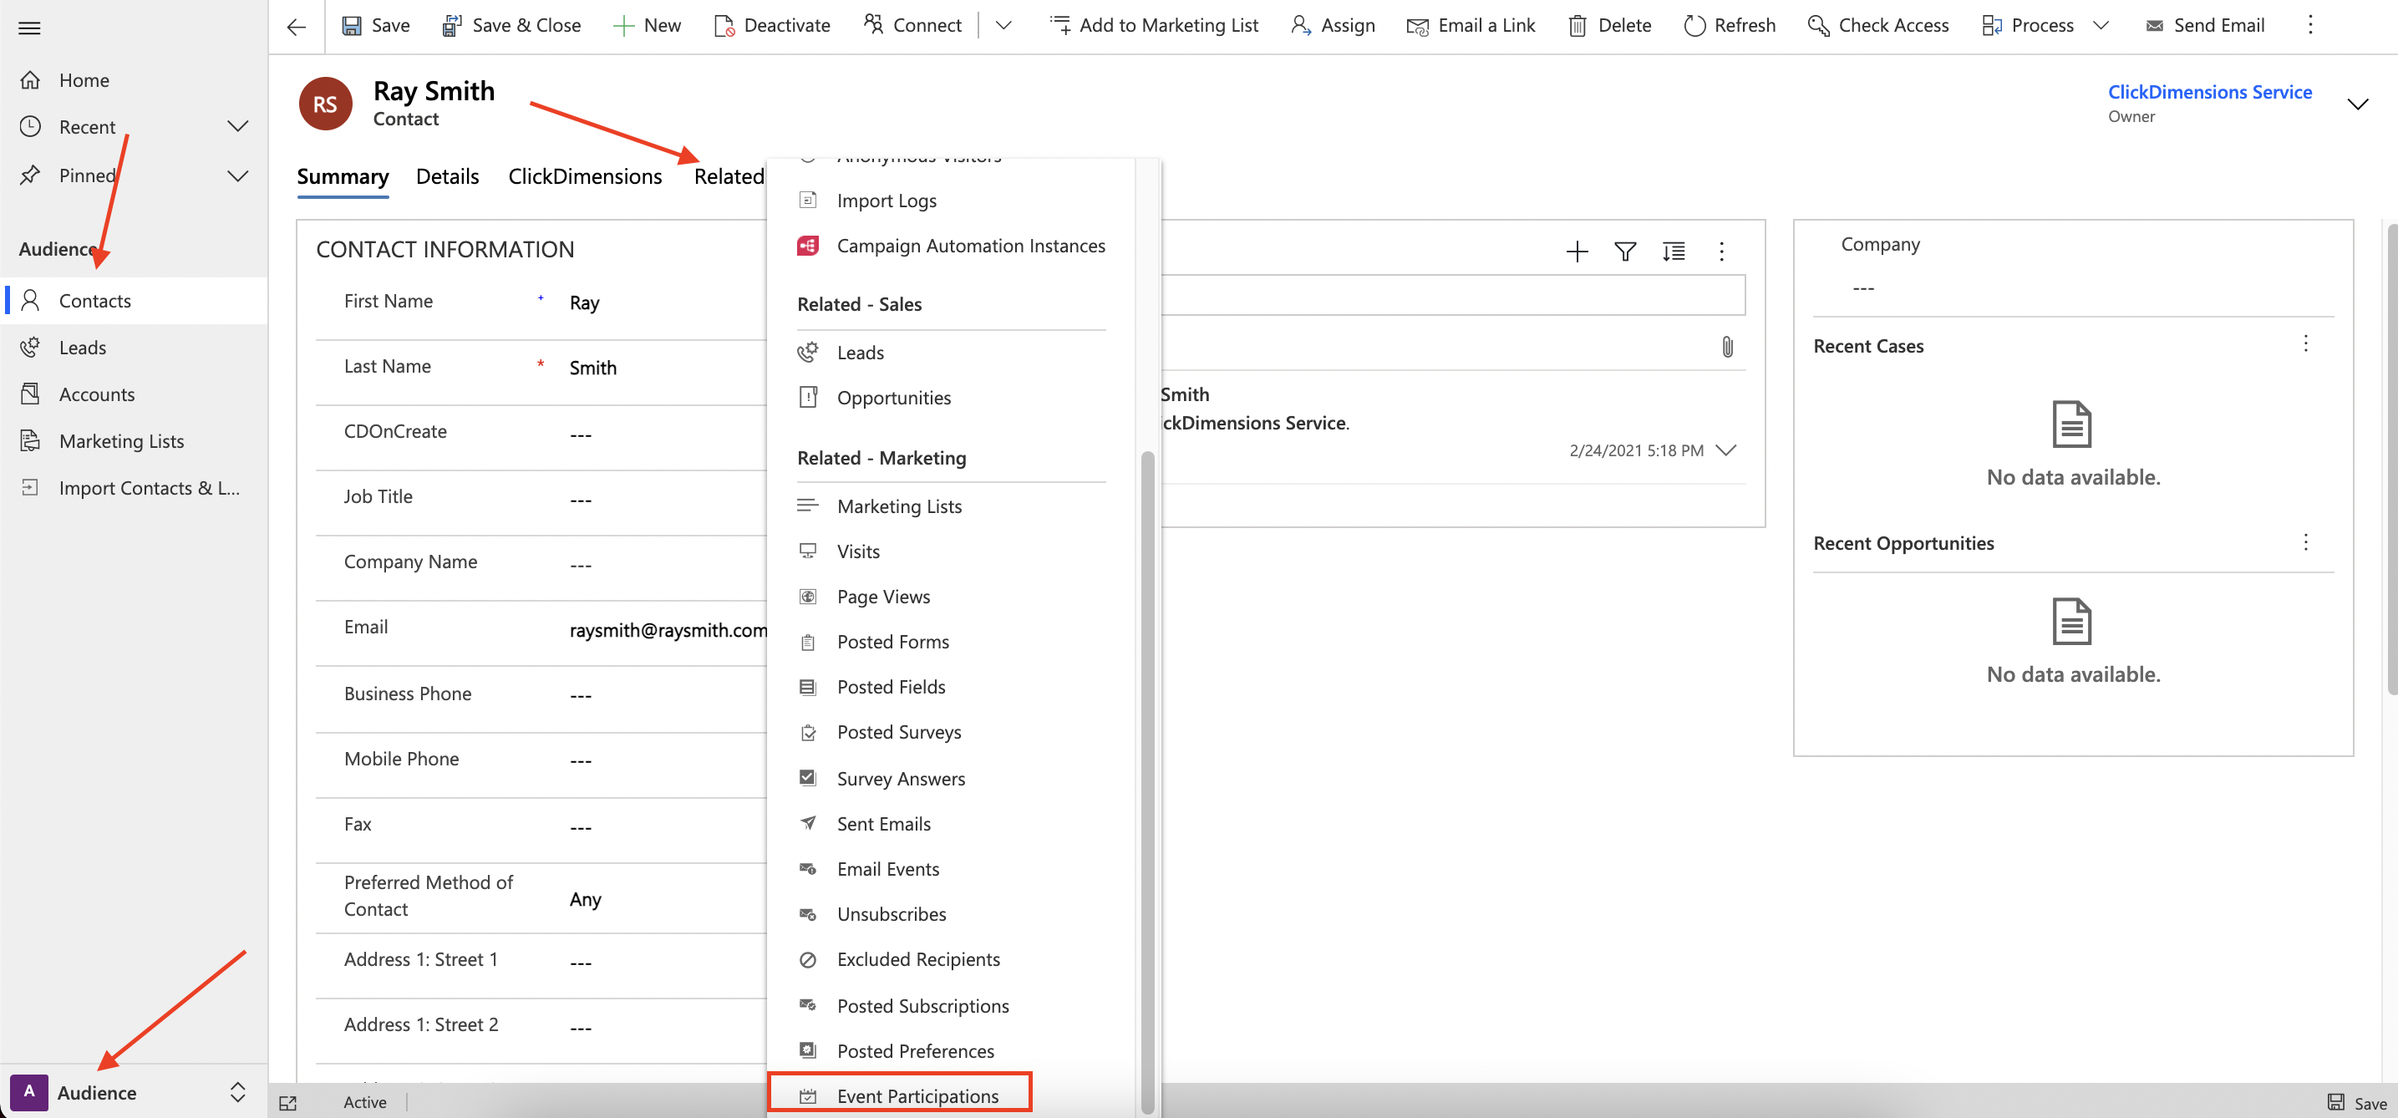Screen dimensions: 2398x1118
Task: Expand the Process dropdown
Action: pyautogui.click(x=2100, y=26)
